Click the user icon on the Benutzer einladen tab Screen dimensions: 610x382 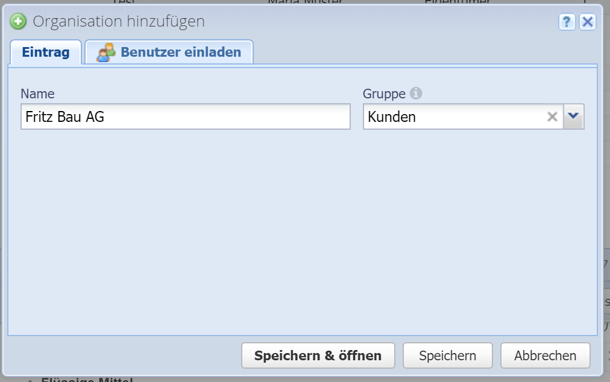pos(106,52)
